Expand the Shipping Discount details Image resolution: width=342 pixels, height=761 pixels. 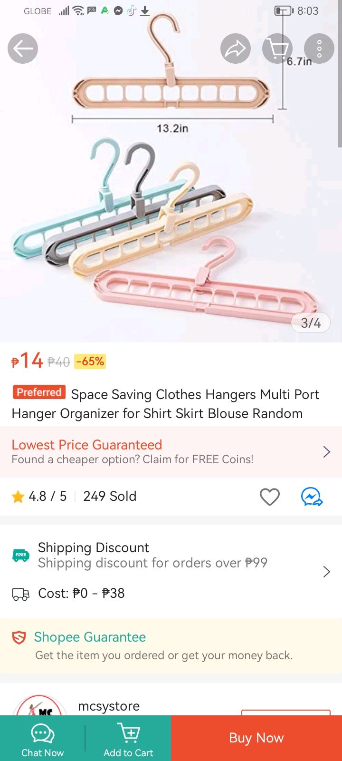(326, 572)
